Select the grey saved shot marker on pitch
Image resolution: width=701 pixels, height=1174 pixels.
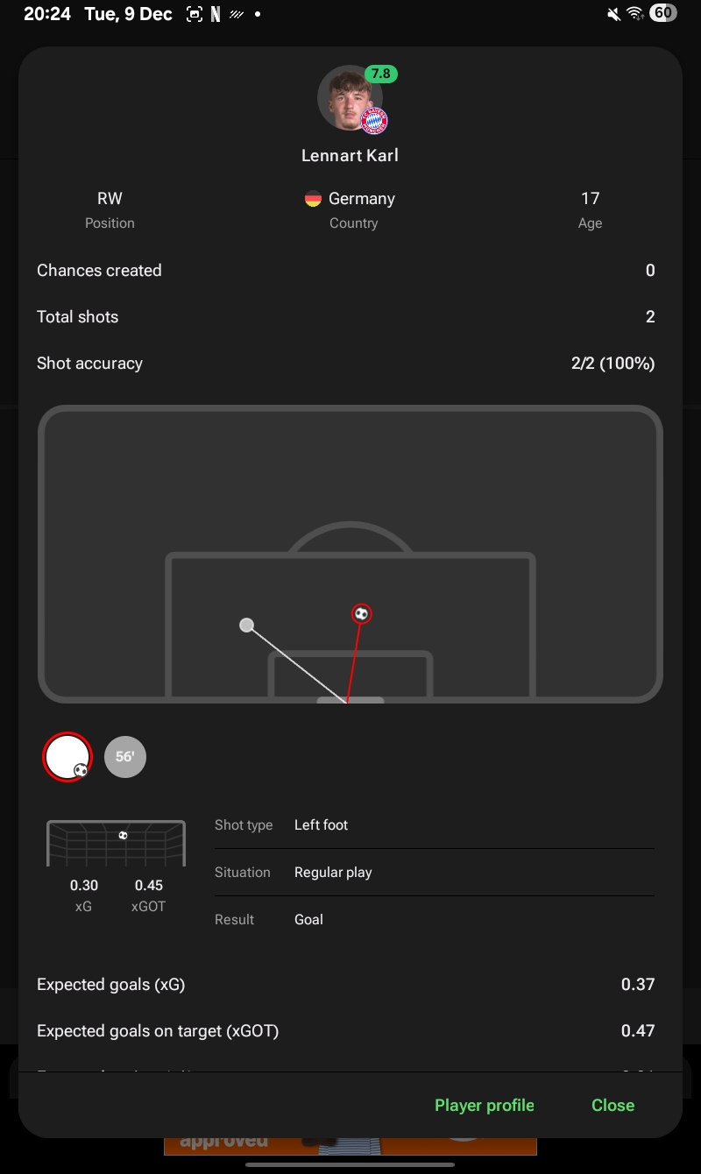coord(247,626)
